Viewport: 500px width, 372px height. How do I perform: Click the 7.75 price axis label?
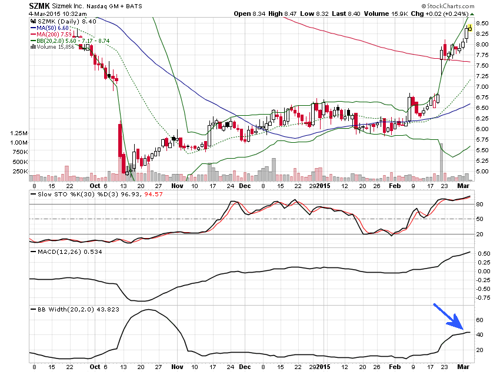coord(482,55)
